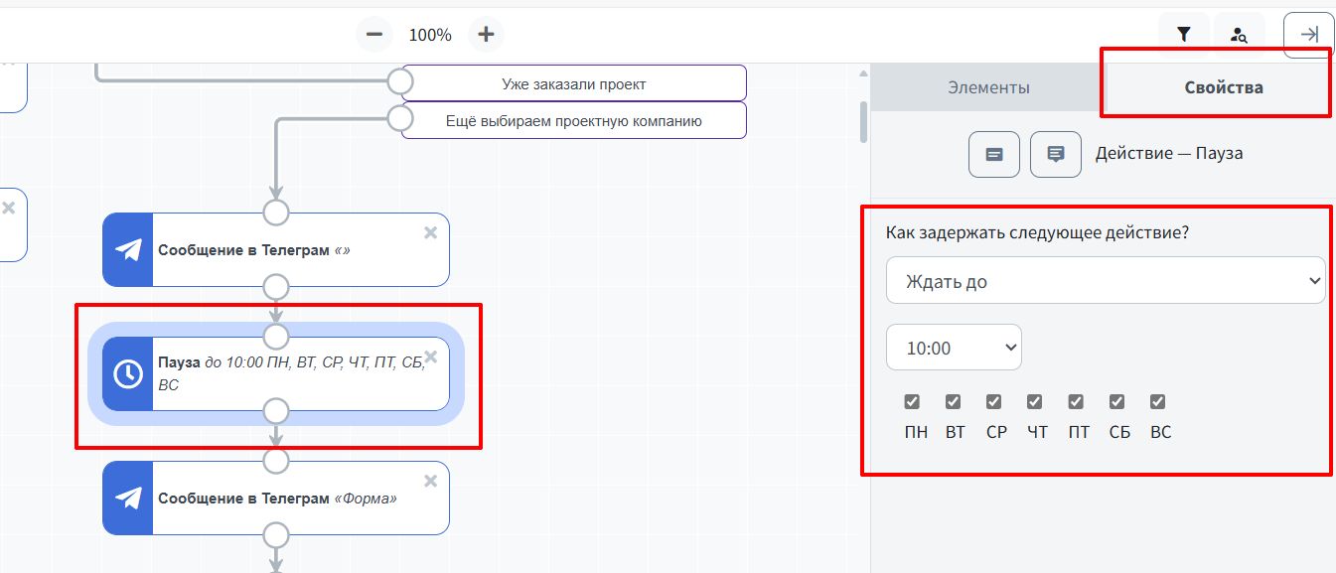Toggle the СР weekday checkbox

(994, 402)
